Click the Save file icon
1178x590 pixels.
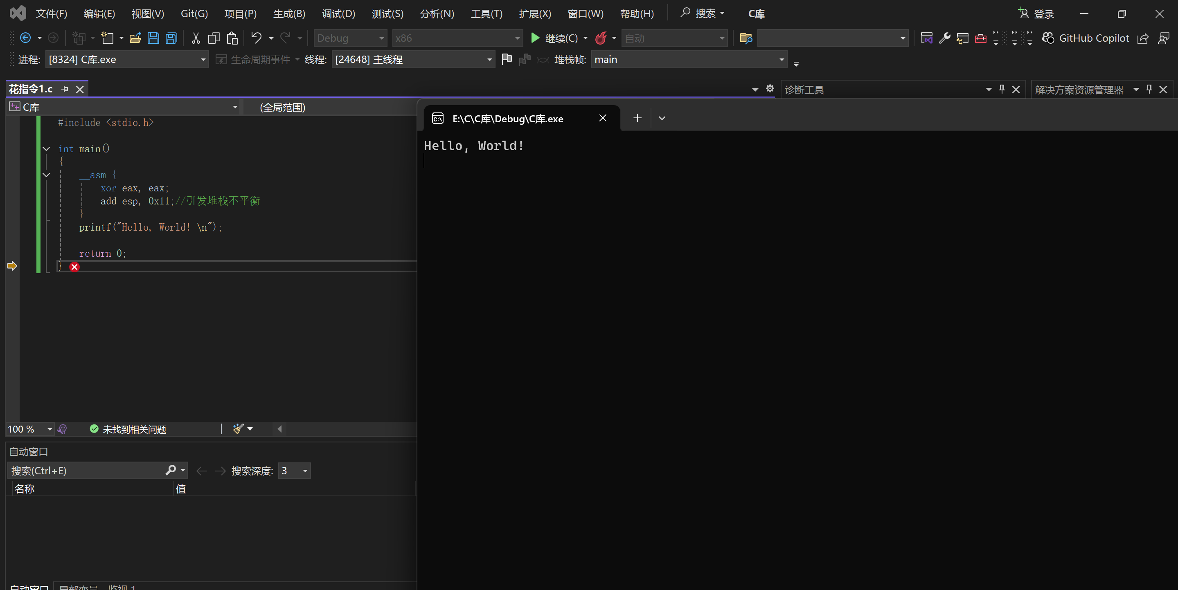pyautogui.click(x=153, y=38)
